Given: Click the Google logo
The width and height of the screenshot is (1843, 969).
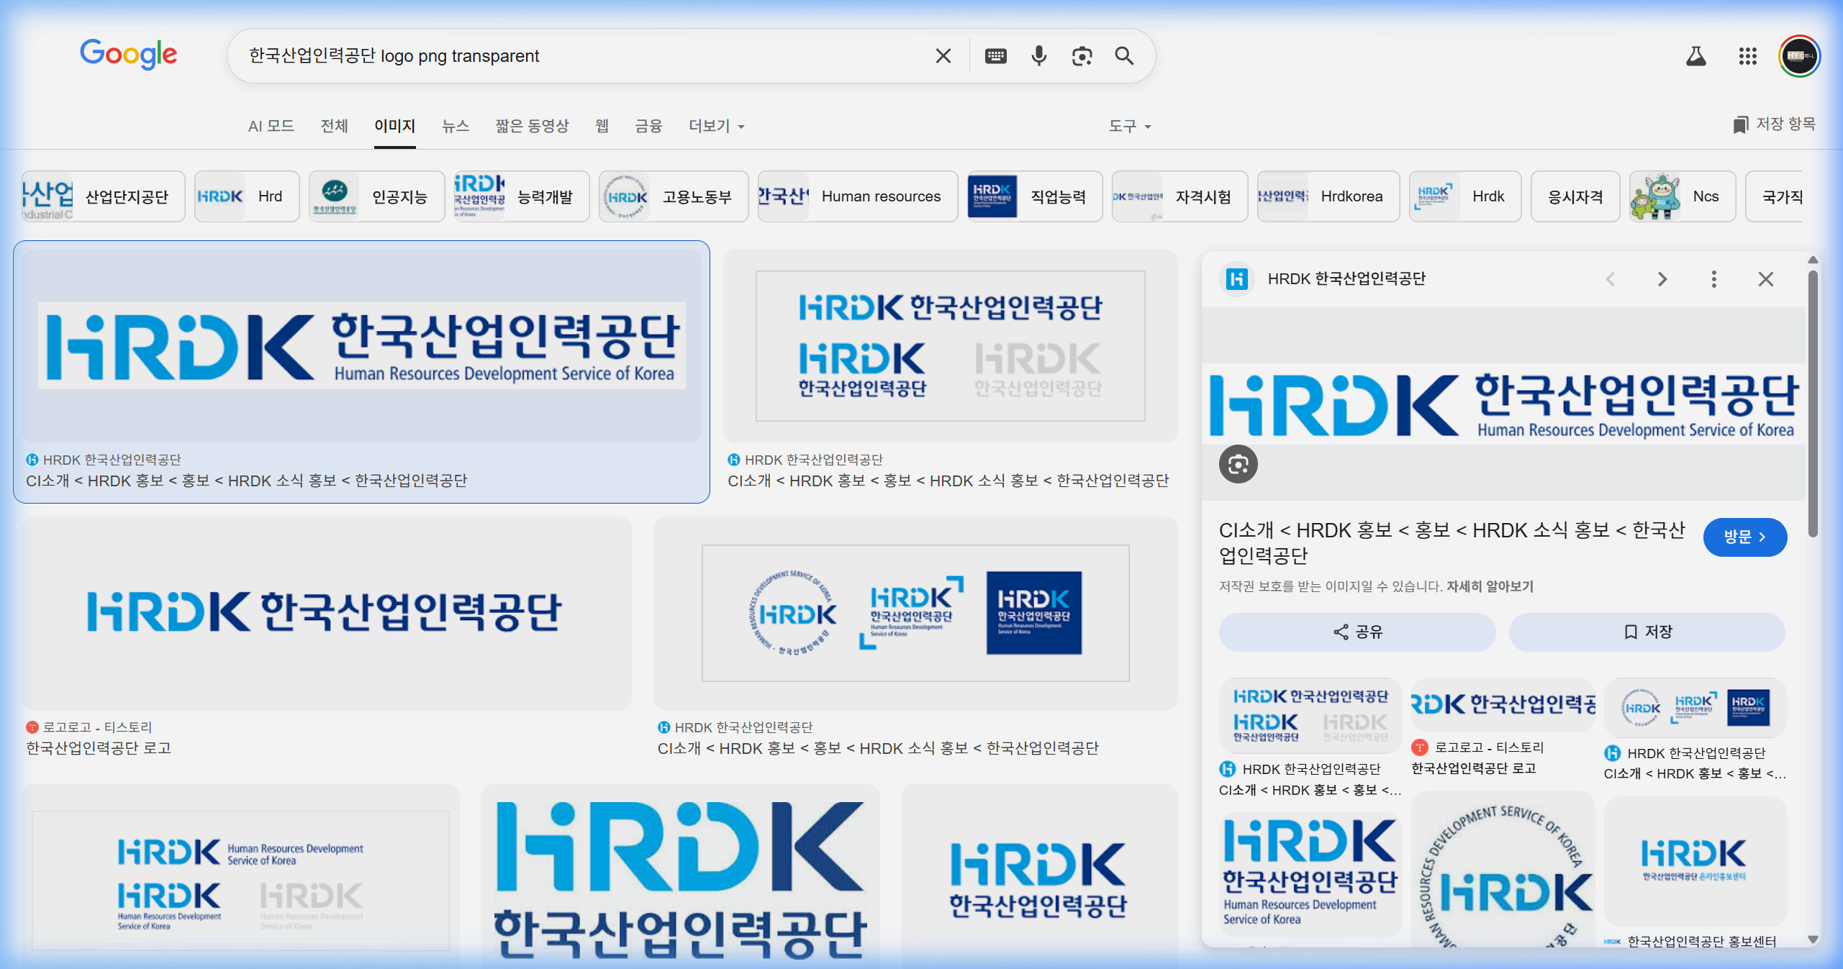Looking at the screenshot, I should 128,55.
